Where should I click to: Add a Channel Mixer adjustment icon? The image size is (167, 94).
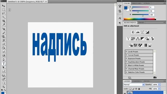(152, 39)
